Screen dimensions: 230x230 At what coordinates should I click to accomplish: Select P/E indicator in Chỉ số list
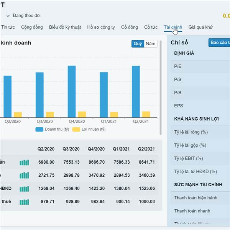178,66
